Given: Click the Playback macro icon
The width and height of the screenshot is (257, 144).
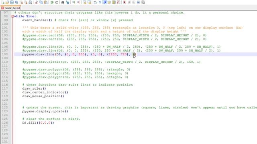Looking at the screenshot, I should coord(134,2).
